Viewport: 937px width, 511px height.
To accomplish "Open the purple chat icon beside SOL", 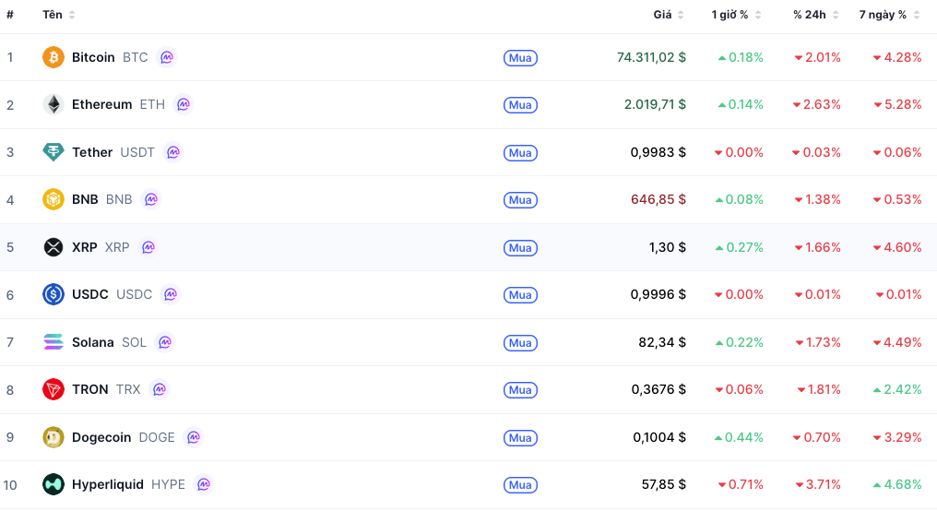I will coord(165,342).
